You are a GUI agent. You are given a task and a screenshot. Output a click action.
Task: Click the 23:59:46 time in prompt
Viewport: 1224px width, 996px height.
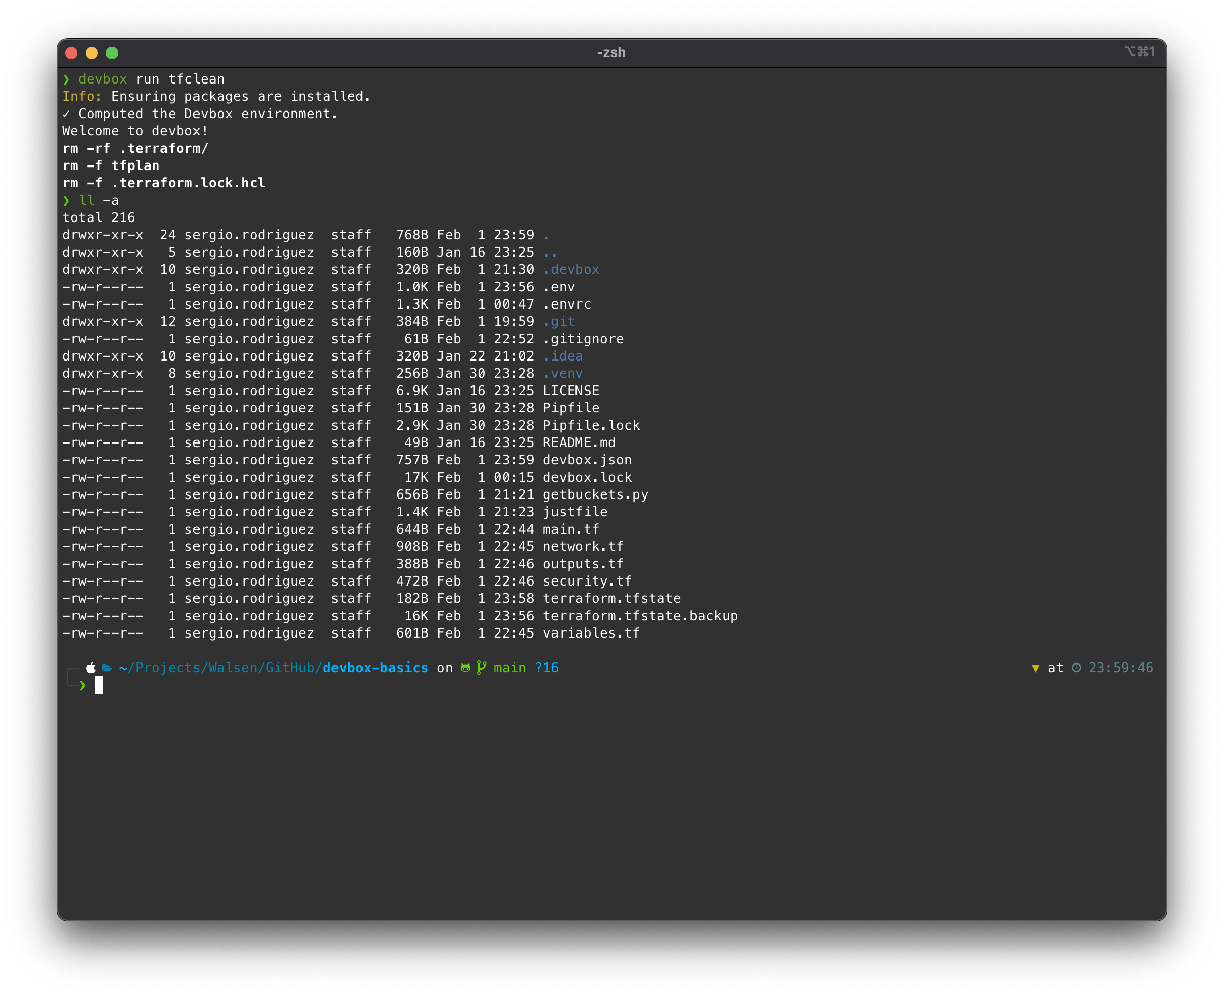point(1121,668)
